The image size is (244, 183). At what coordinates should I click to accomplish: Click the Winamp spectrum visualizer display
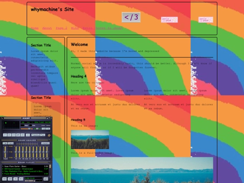point(11,125)
